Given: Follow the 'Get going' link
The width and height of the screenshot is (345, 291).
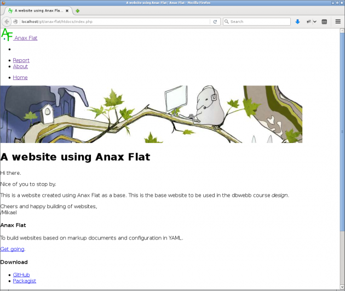Looking at the screenshot, I should (12, 249).
